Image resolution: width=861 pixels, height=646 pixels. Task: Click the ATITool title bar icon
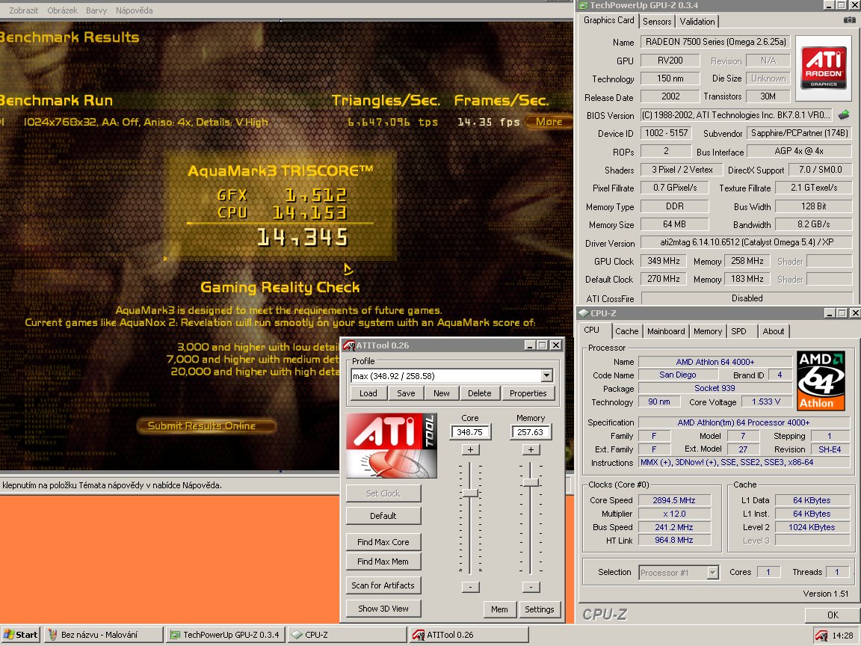click(349, 345)
